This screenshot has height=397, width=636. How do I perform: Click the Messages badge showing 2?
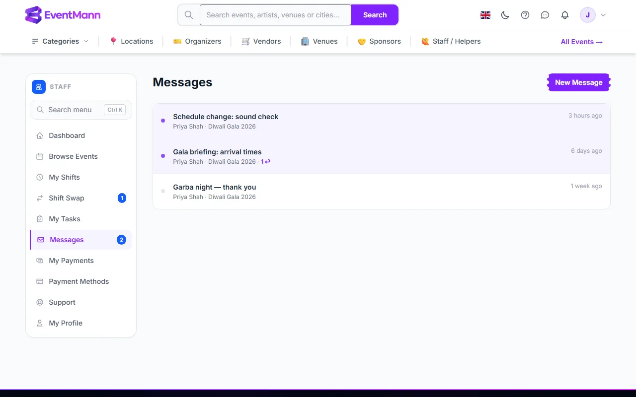pyautogui.click(x=121, y=240)
